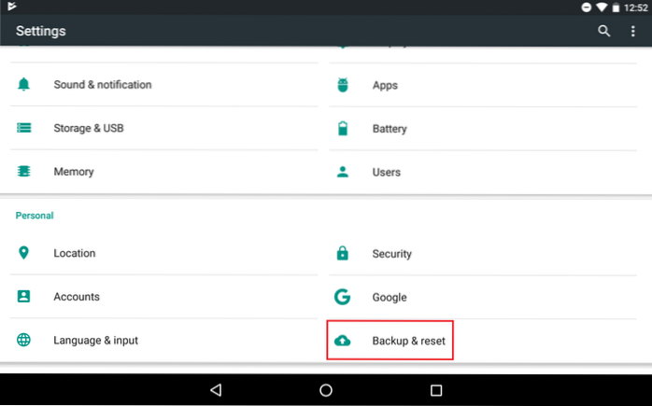
Task: Tap the Memory chip icon
Action: (24, 172)
